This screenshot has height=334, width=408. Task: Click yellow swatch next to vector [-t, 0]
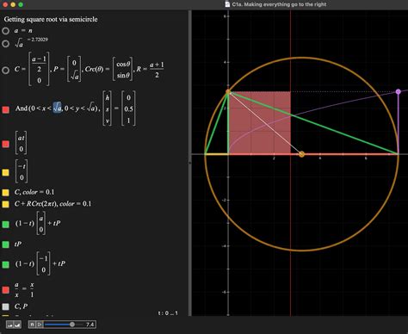click(x=6, y=172)
